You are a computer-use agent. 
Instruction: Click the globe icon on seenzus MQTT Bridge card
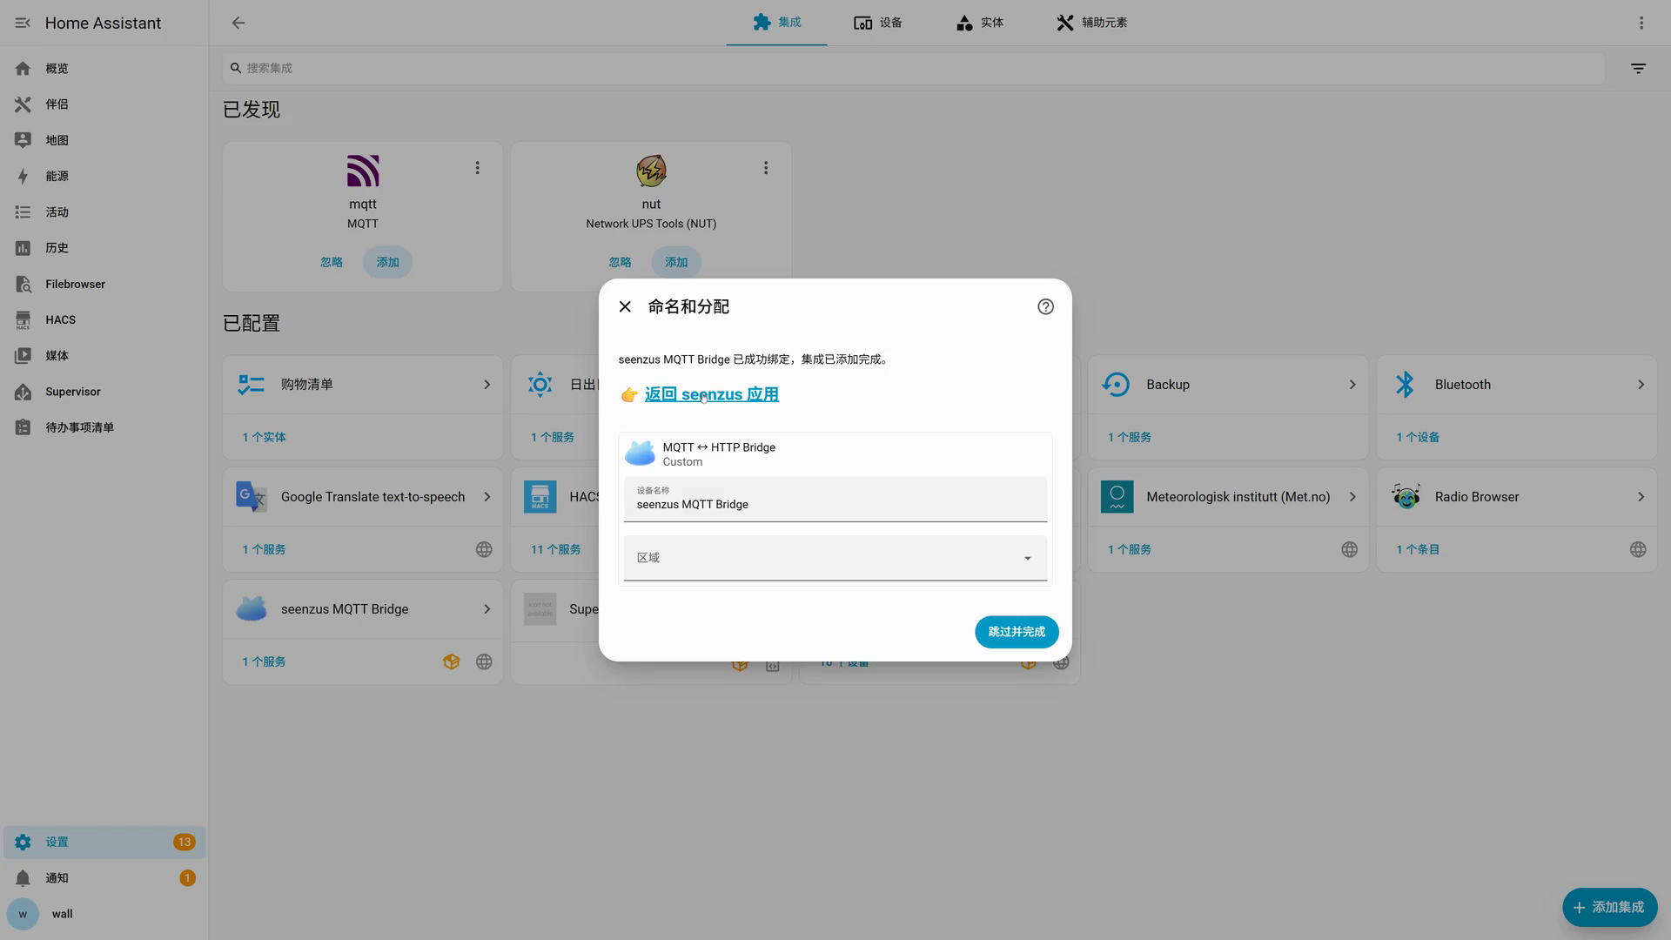click(484, 661)
